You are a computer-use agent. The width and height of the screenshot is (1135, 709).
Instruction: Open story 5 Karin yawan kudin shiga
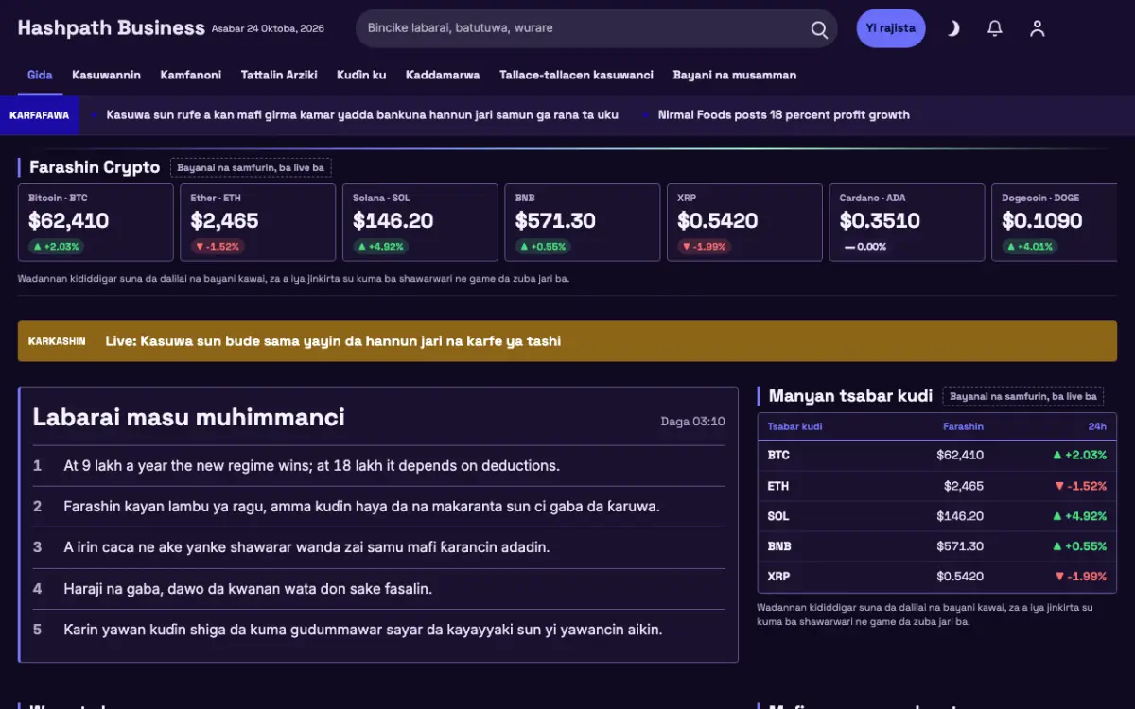coord(379,629)
